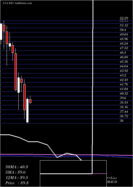The height and width of the screenshot is (187, 133).
Task: Click the 36.72 price axis label
Action: point(124,116)
